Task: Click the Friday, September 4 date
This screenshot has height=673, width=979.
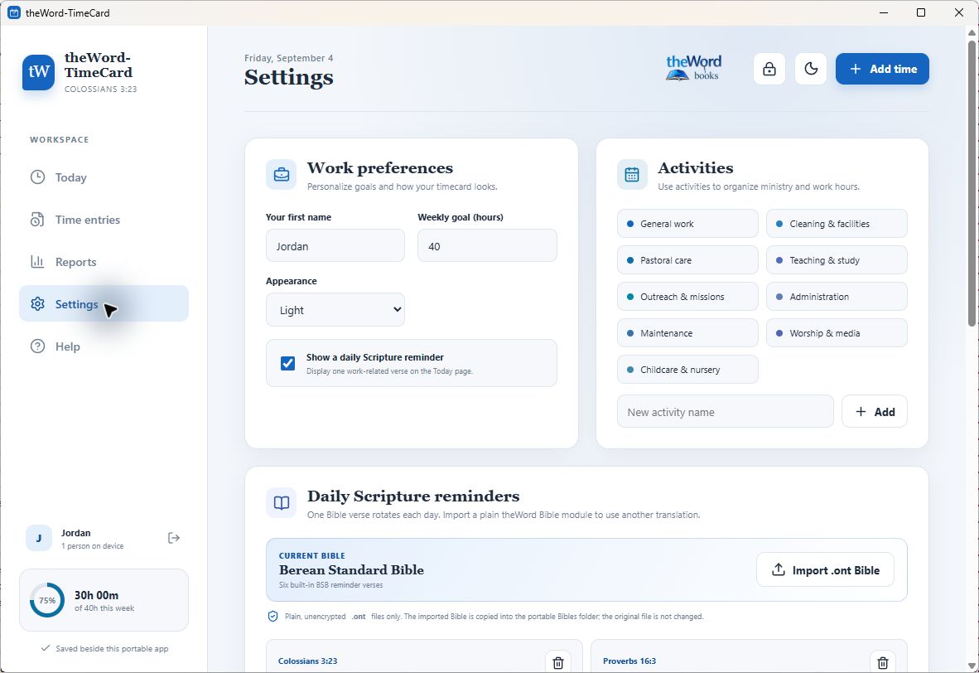Action: point(288,58)
